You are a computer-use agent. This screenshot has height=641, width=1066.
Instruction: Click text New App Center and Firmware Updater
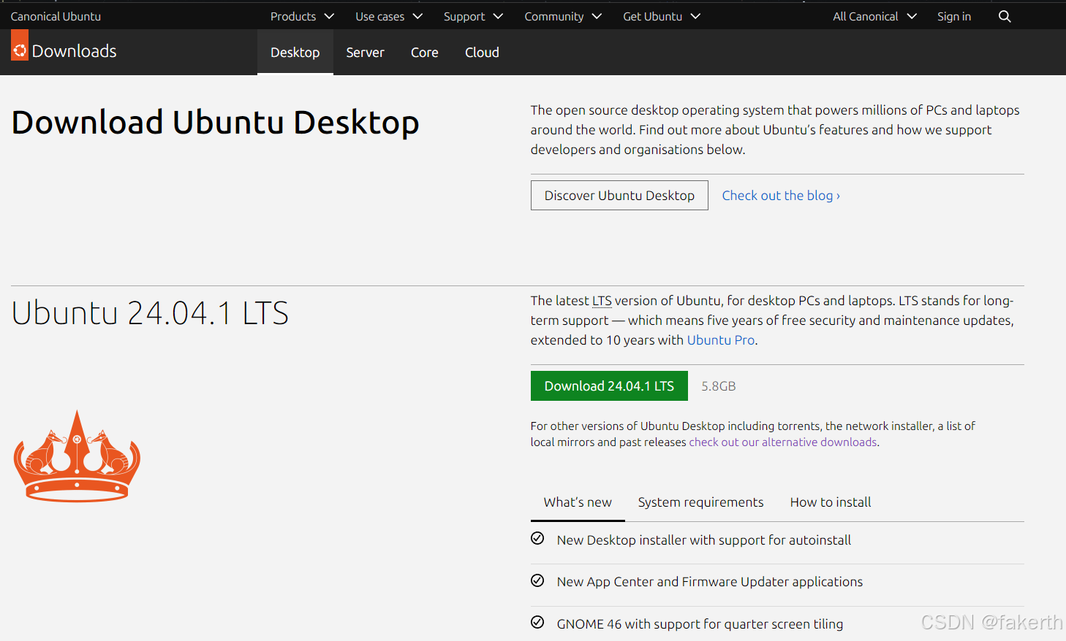pyautogui.click(x=710, y=582)
